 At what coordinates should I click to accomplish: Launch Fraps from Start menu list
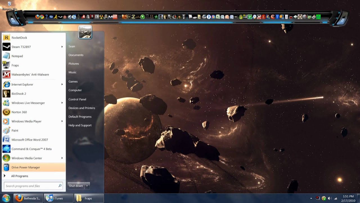click(x=34, y=65)
